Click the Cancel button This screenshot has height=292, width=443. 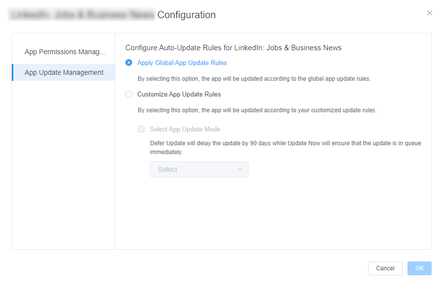pos(385,268)
